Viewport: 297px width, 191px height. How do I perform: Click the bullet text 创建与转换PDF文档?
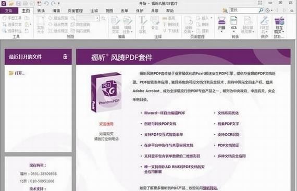tap(160, 124)
